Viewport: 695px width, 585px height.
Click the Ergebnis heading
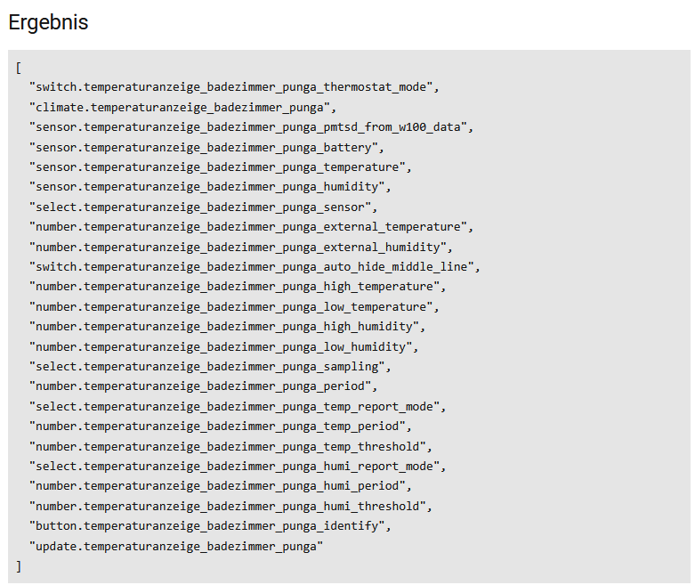pos(48,23)
